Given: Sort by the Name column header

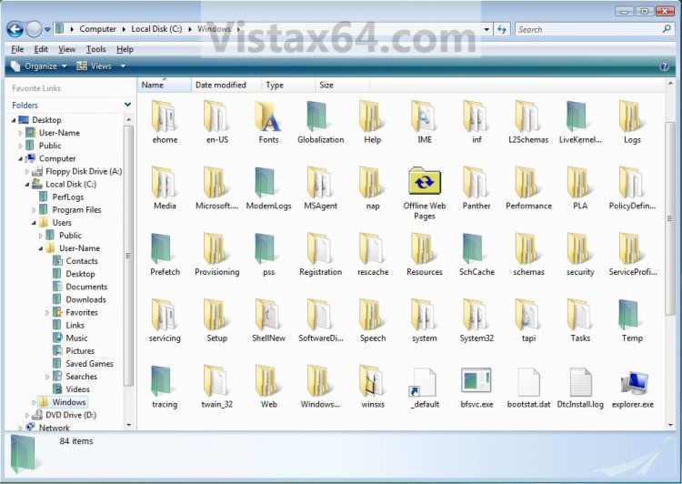Looking at the screenshot, I should 165,85.
